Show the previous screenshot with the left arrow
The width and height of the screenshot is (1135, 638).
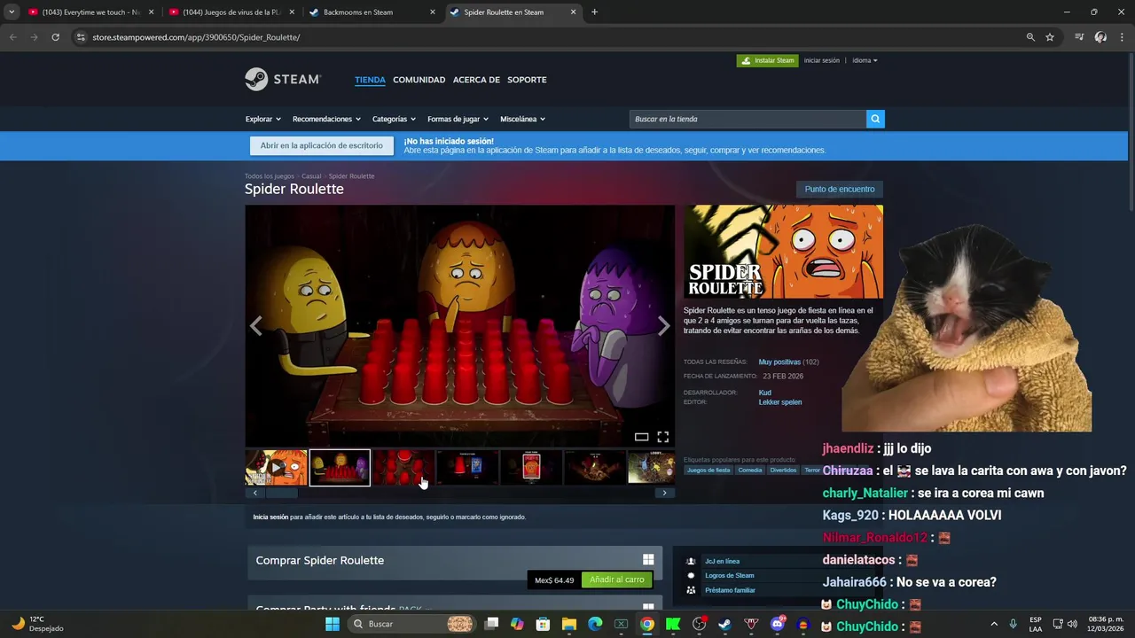(256, 326)
